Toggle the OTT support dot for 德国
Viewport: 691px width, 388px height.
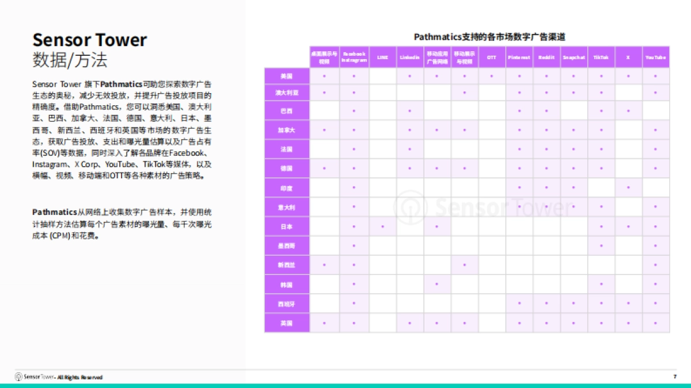click(491, 169)
